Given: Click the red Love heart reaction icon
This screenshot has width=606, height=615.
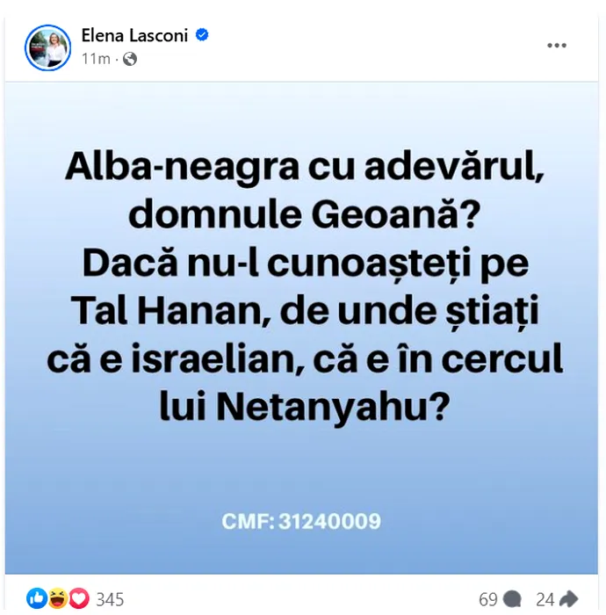Looking at the screenshot, I should pos(78,599).
